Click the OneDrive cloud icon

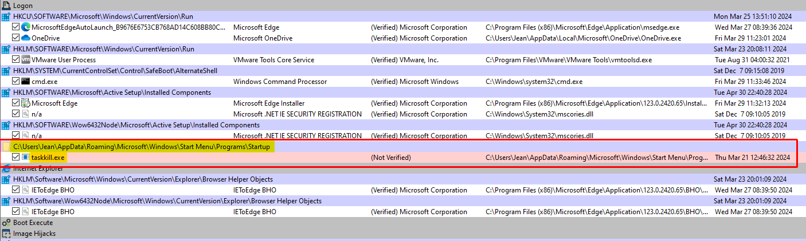(x=26, y=38)
